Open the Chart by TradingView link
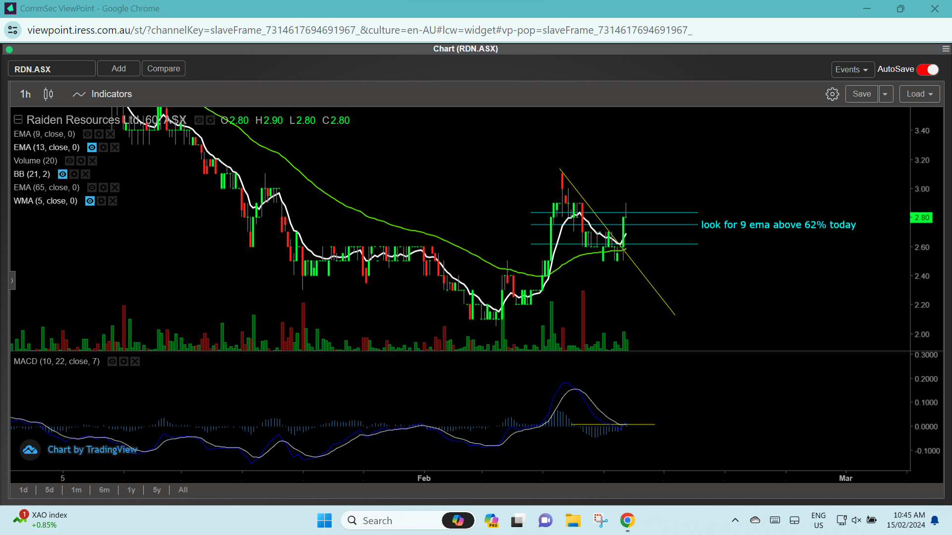Screen dimensions: 952x535 [x=92, y=450]
